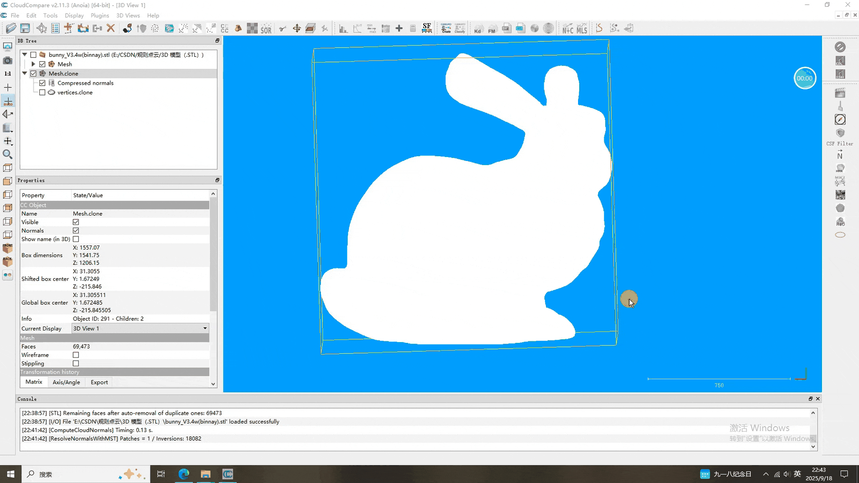This screenshot has height=483, width=859.
Task: Activate the Translate/Rotate tool
Action: click(297, 28)
